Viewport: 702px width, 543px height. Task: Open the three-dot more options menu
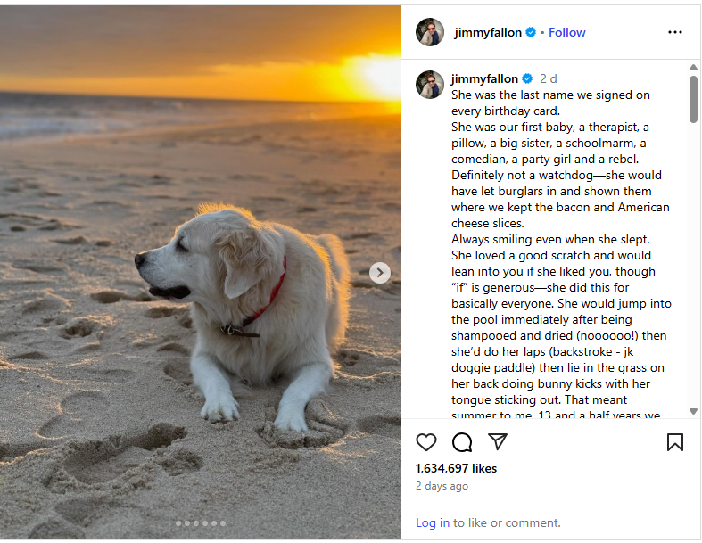click(x=675, y=32)
